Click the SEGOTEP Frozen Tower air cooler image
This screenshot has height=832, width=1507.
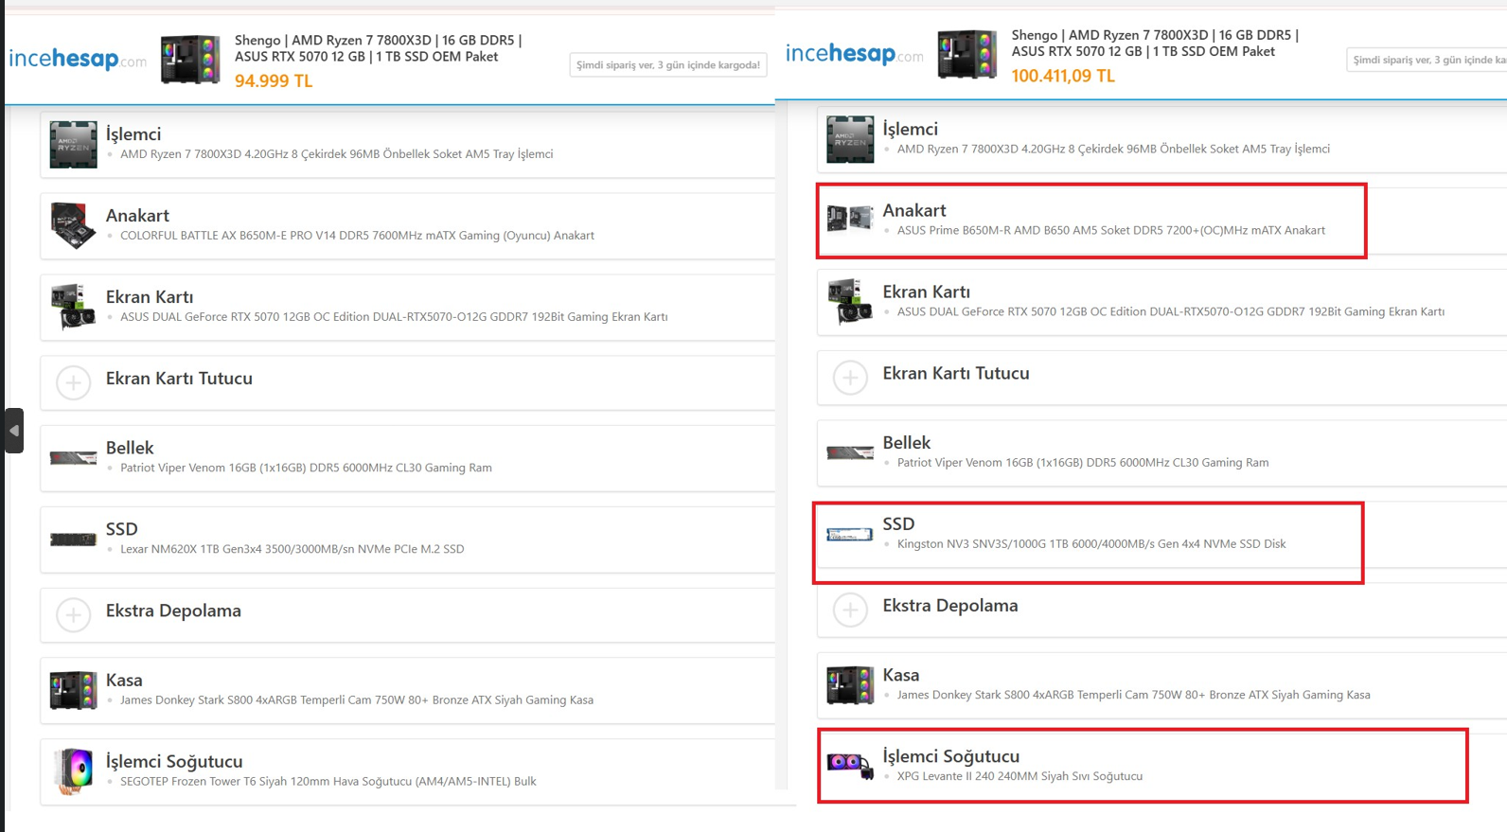tap(74, 770)
